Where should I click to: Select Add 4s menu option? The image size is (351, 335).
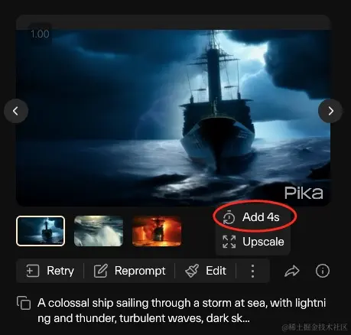coord(253,217)
